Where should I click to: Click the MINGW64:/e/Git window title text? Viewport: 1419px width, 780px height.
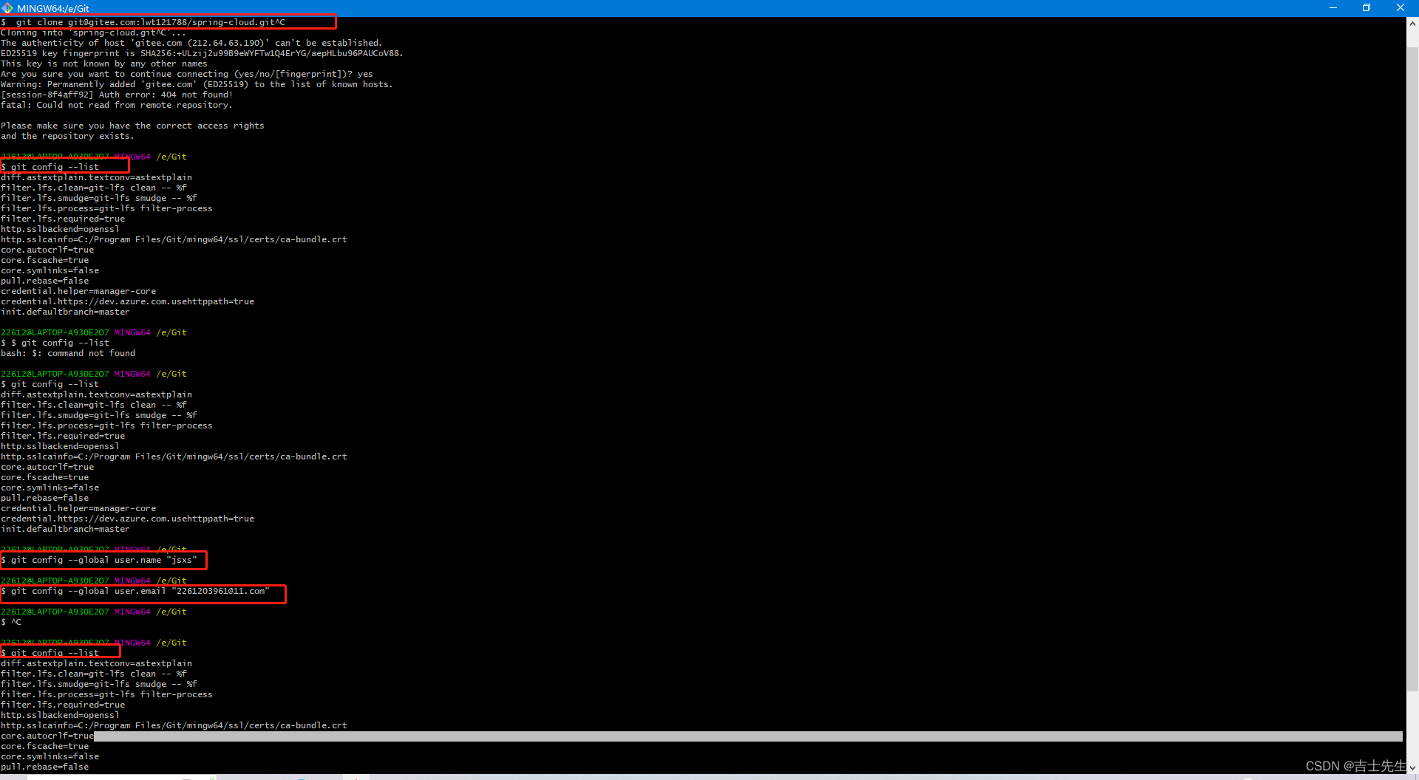52,8
